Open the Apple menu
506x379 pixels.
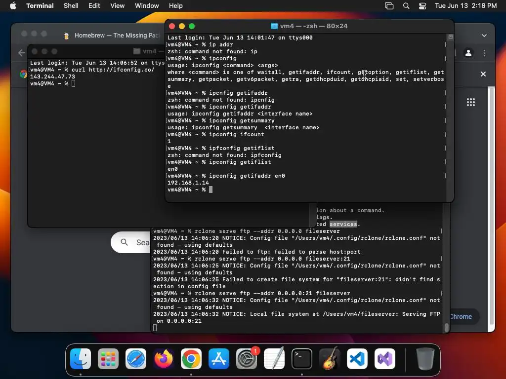(13, 6)
